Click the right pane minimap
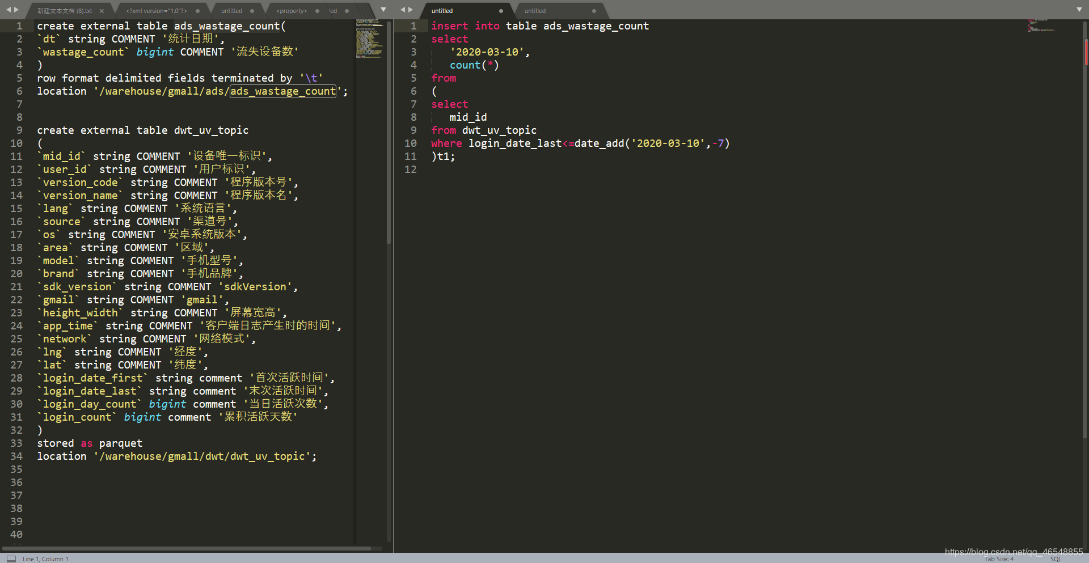Image resolution: width=1089 pixels, height=563 pixels. coord(1041,26)
